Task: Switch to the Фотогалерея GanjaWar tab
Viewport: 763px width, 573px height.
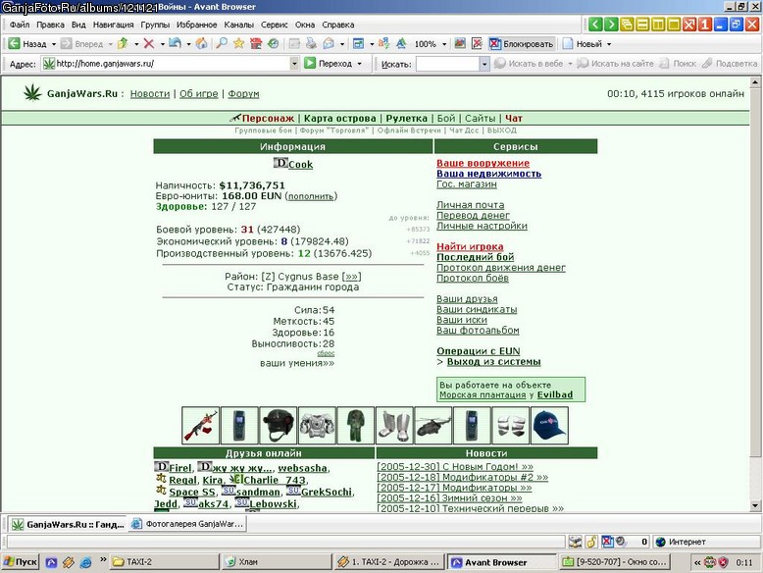Action: pyautogui.click(x=188, y=524)
